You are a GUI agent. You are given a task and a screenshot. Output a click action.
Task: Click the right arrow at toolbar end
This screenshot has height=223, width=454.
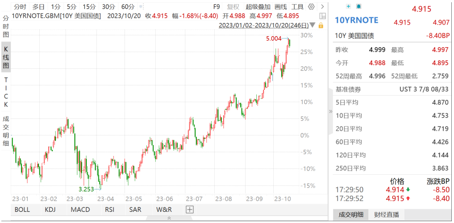pos(322,7)
